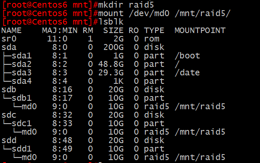Click the 'rom' type value
The image size is (260, 163).
(x=152, y=39)
